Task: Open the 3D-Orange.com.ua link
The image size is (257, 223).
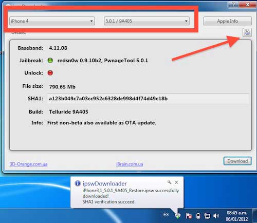Action: (x=28, y=164)
